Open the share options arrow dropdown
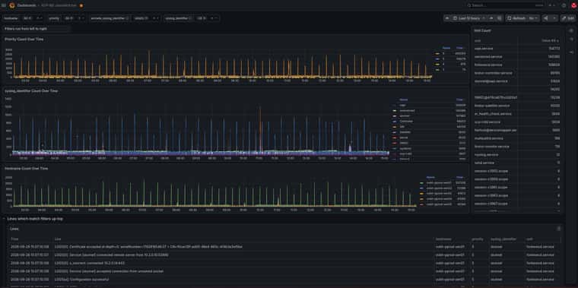Screen dimensions: 578x288 (x=554, y=18)
